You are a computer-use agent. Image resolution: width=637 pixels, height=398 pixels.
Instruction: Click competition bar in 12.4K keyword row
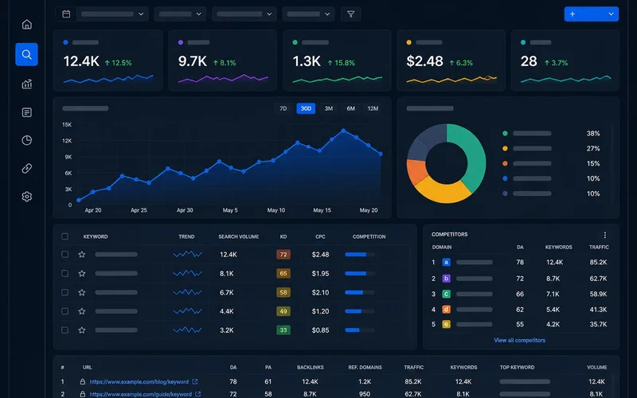coord(360,254)
